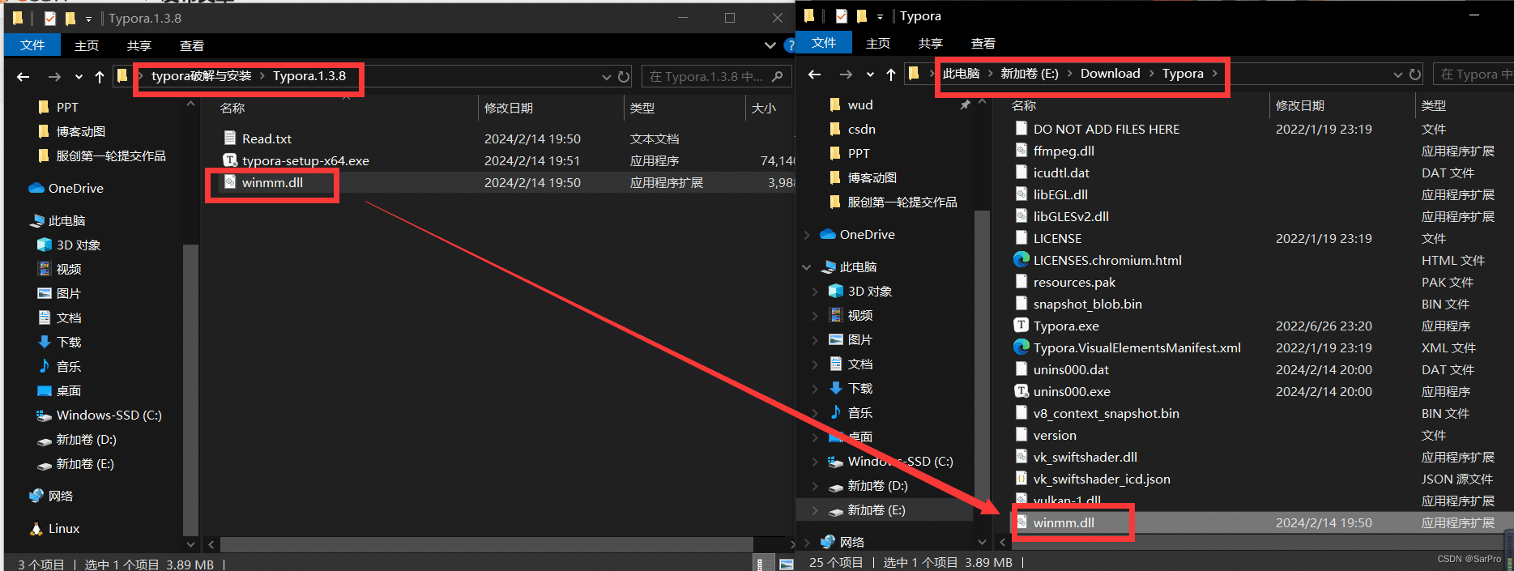Image resolution: width=1514 pixels, height=571 pixels.
Task: Click the search box in left window
Action: (705, 77)
